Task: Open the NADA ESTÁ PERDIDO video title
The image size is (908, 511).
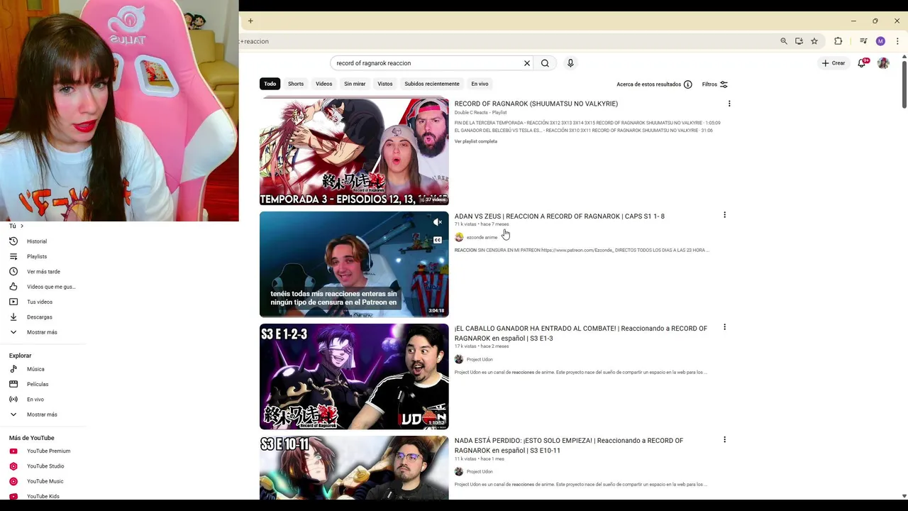Action: [x=569, y=445]
